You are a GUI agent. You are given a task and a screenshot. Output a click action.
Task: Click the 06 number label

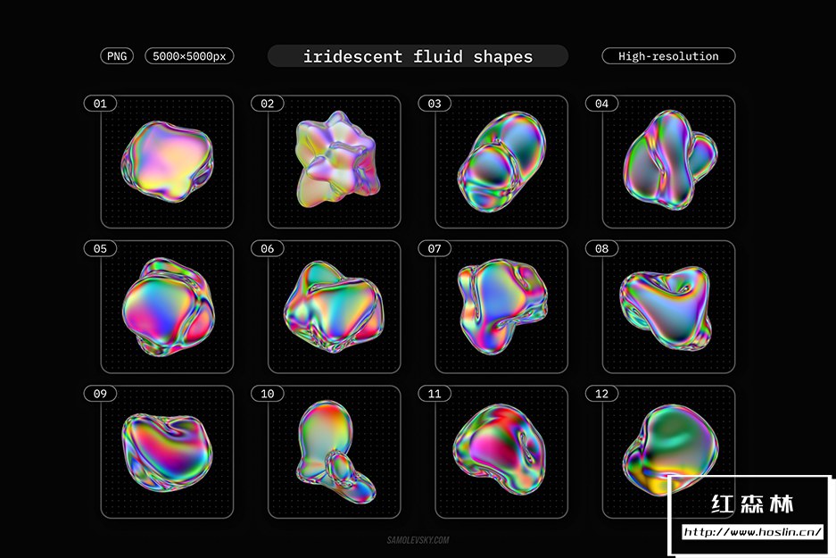pyautogui.click(x=267, y=248)
